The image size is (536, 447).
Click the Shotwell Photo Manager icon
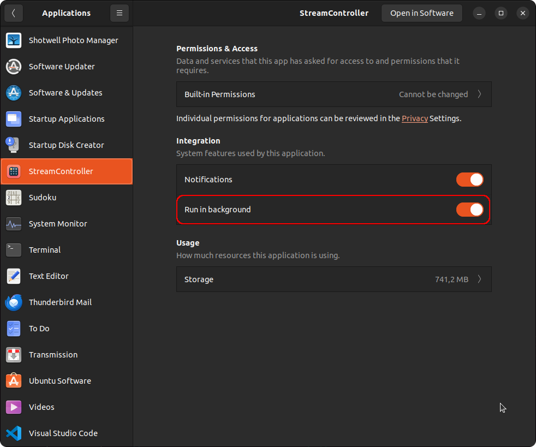point(14,40)
